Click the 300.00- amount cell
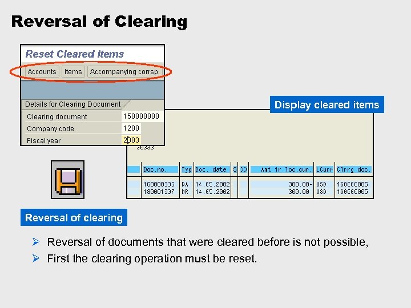Screen dimensions: 411x308 tap(300, 184)
